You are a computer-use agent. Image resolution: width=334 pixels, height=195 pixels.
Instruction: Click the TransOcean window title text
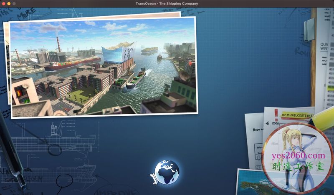pyautogui.click(x=167, y=3)
